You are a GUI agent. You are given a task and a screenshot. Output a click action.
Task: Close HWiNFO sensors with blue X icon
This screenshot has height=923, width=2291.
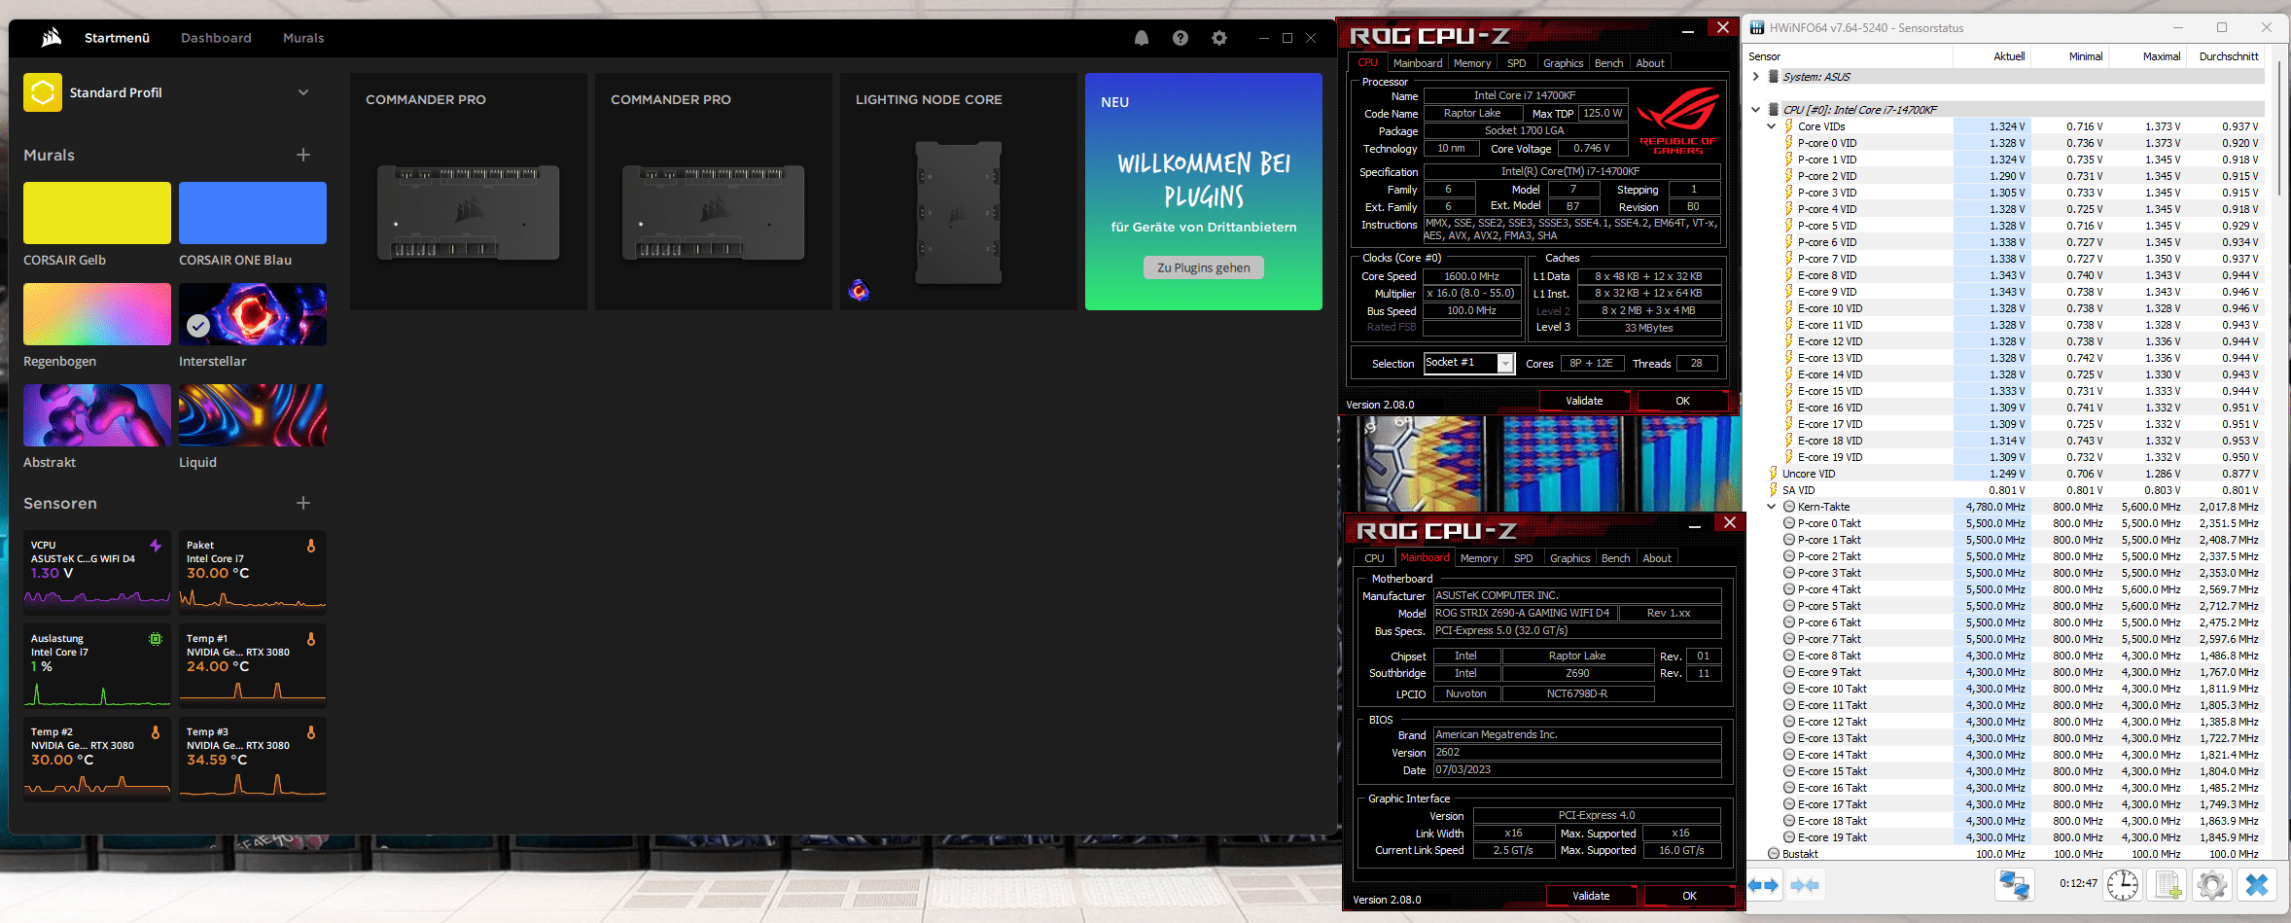2257,885
